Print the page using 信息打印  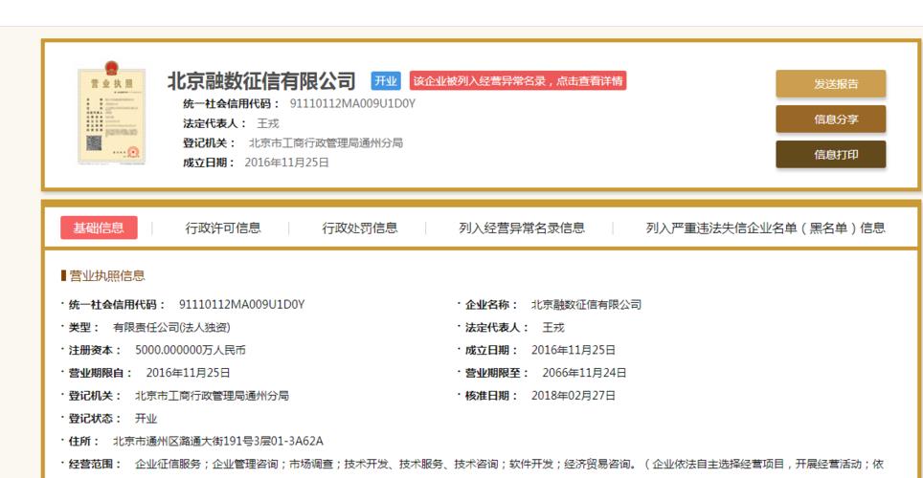click(x=830, y=155)
